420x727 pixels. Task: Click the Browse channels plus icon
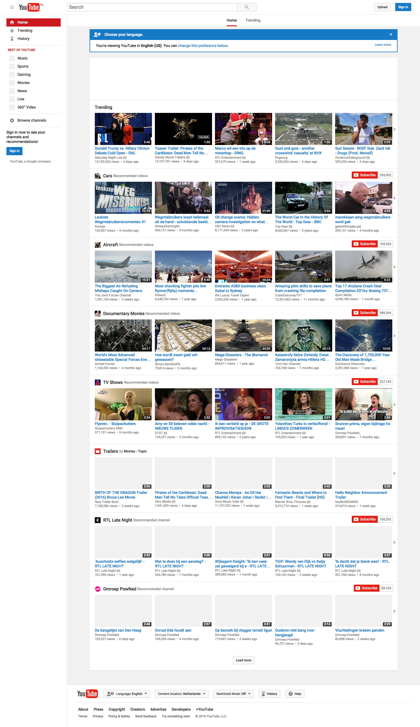12,120
